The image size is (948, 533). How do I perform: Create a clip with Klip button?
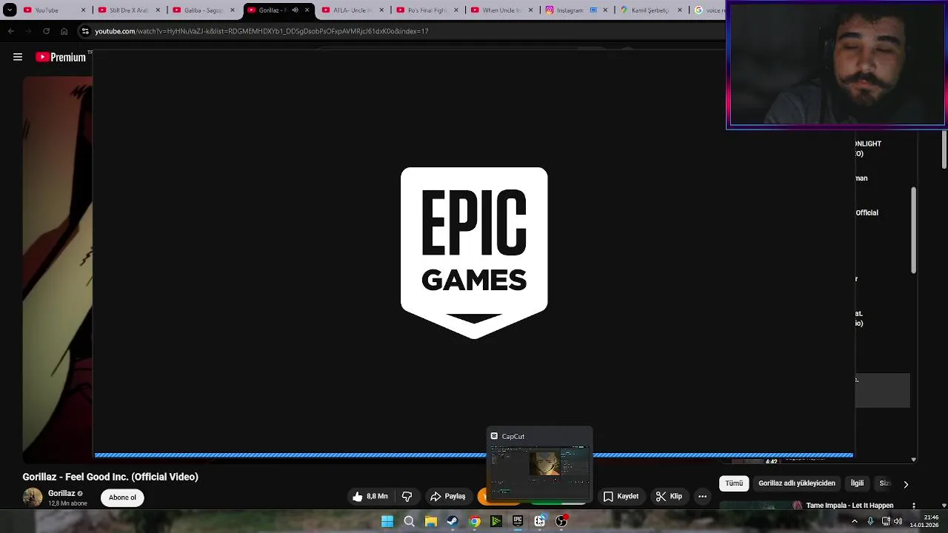tap(669, 497)
